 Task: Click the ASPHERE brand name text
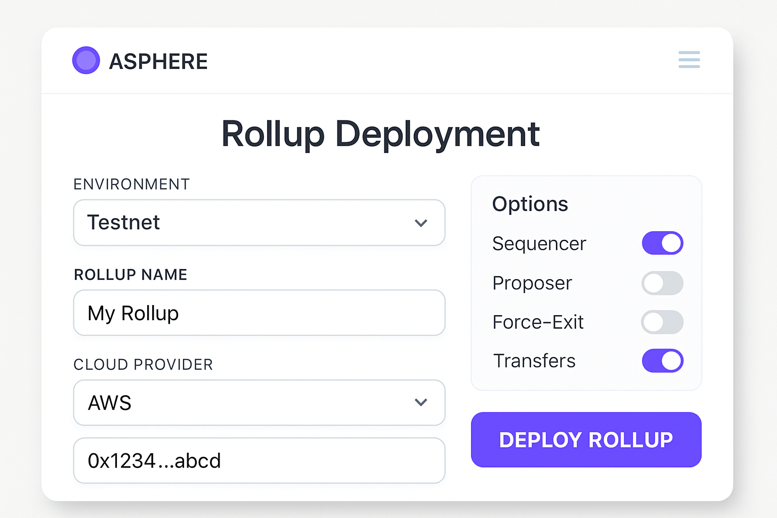158,61
